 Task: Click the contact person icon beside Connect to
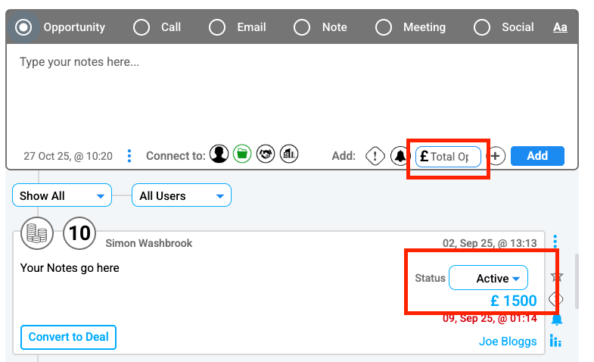tap(219, 154)
